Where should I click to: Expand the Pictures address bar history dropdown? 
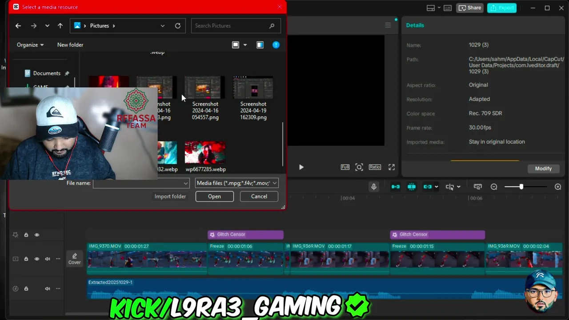(x=163, y=26)
